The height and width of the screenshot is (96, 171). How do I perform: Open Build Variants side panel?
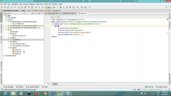(x=1, y=79)
